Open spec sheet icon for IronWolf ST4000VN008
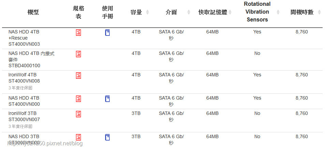The image size is (325, 147). 78,75
